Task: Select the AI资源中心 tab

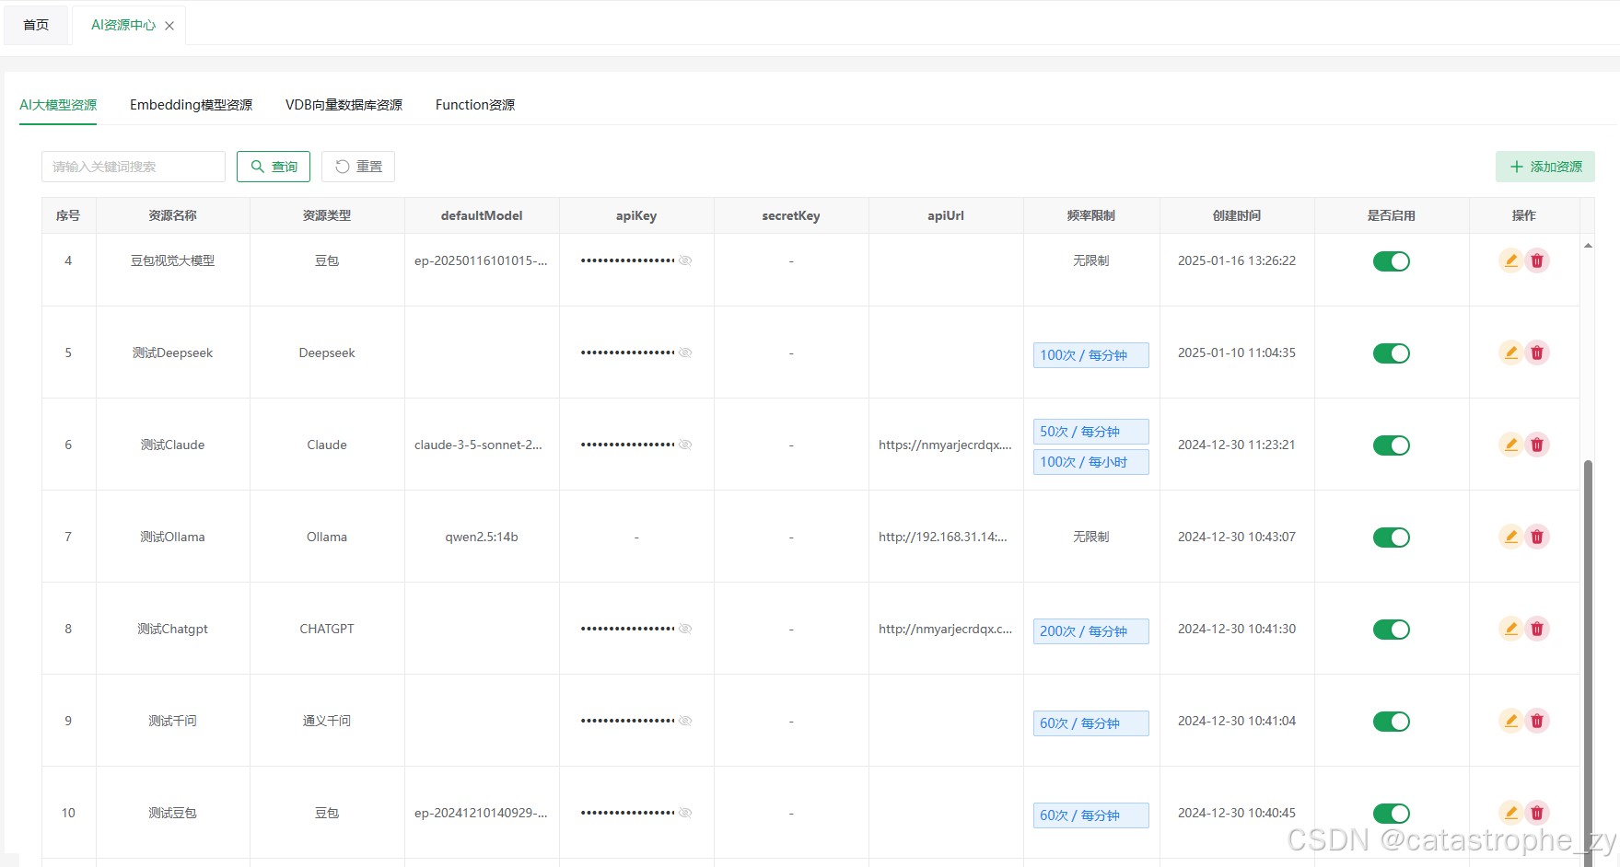Action: pos(123,25)
